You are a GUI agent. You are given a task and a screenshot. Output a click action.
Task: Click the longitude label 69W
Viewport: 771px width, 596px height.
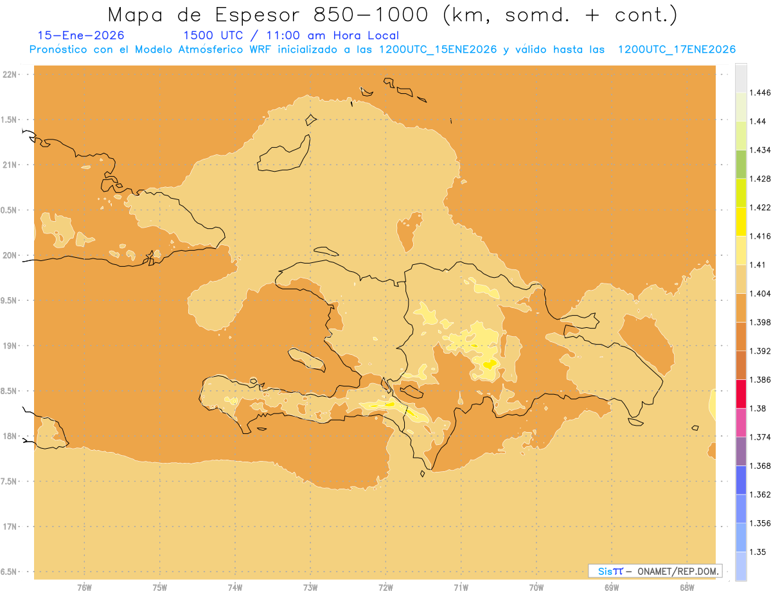pos(612,587)
